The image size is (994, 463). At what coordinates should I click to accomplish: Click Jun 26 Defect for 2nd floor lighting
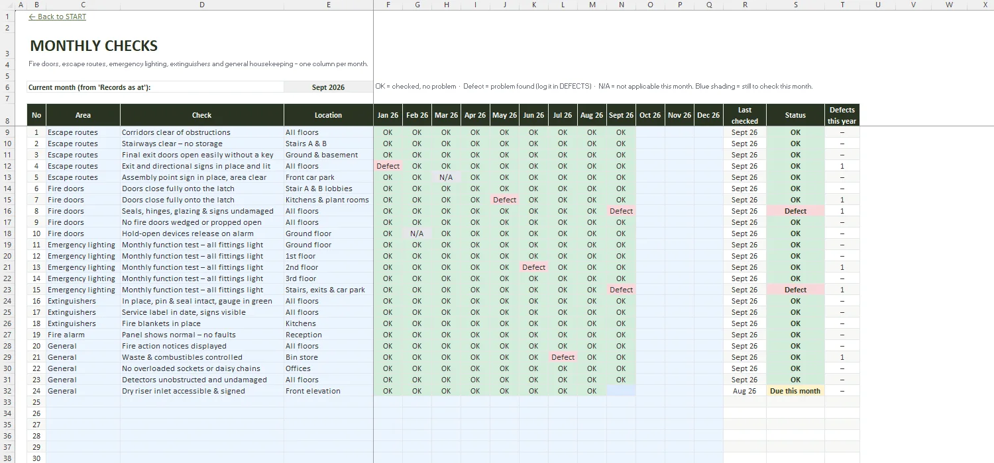pyautogui.click(x=533, y=267)
